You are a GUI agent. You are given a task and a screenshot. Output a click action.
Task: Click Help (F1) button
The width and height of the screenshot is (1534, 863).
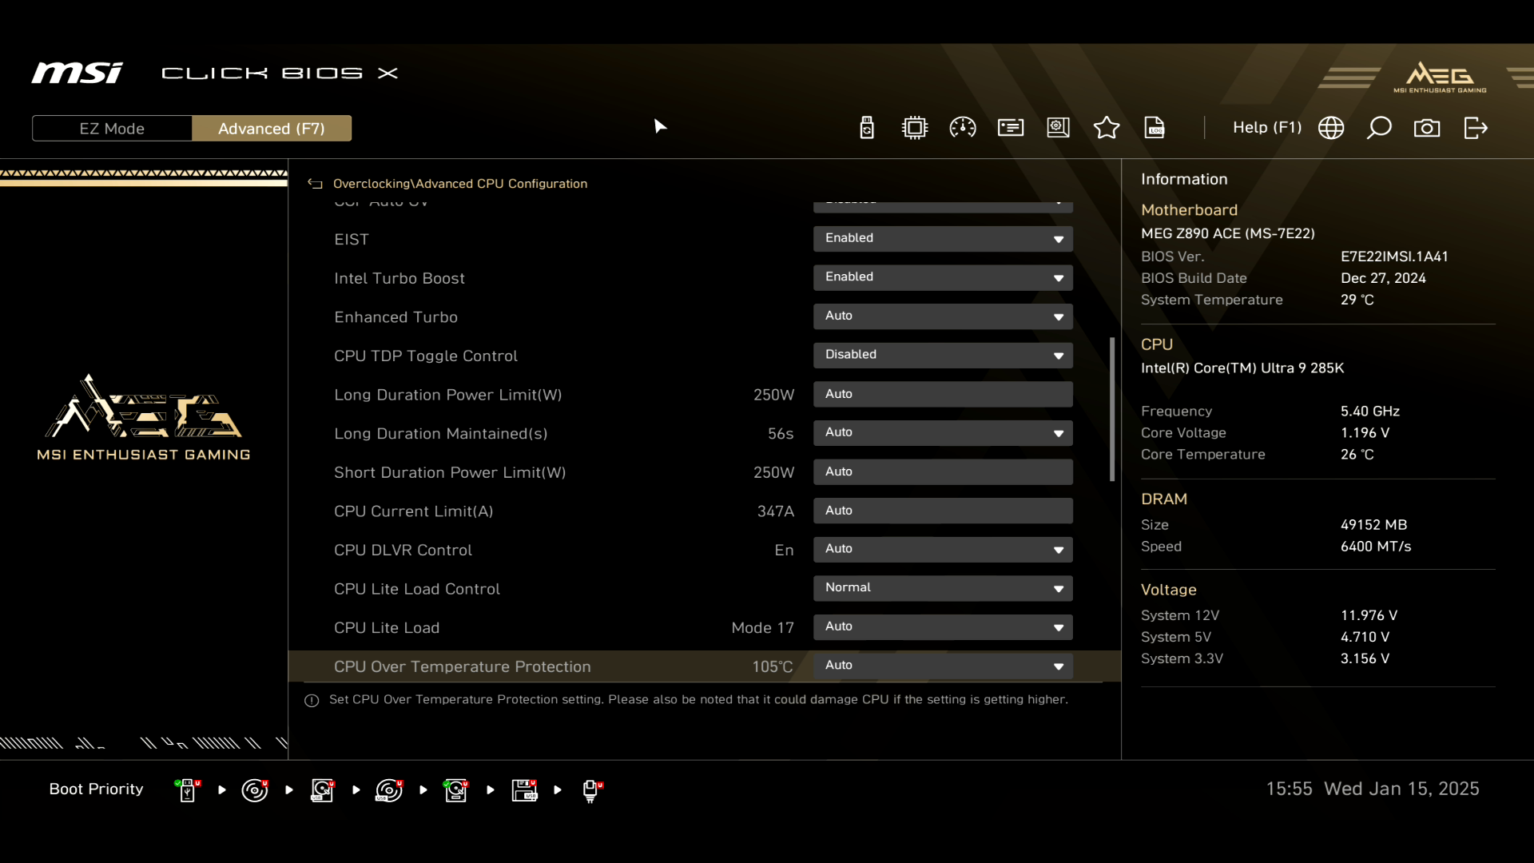(1266, 128)
